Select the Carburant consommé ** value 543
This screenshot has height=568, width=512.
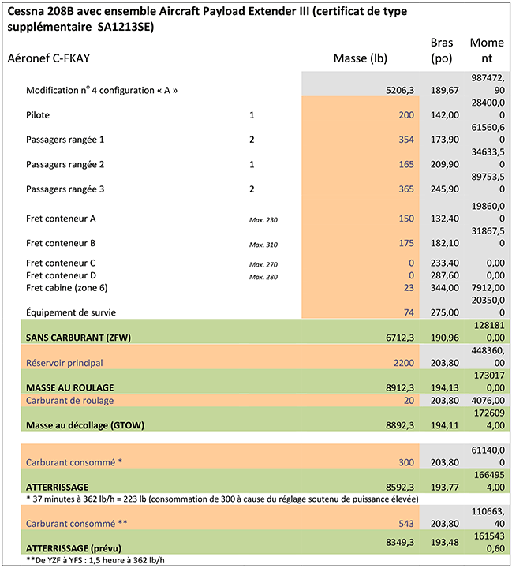(x=405, y=523)
